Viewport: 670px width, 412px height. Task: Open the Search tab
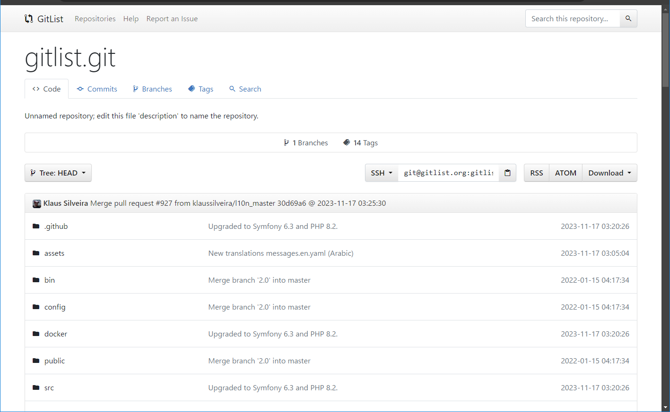[x=245, y=89]
